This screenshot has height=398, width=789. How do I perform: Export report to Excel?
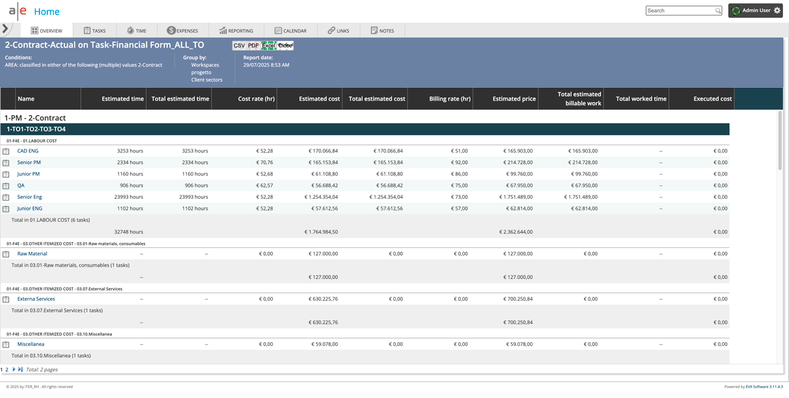click(x=268, y=45)
